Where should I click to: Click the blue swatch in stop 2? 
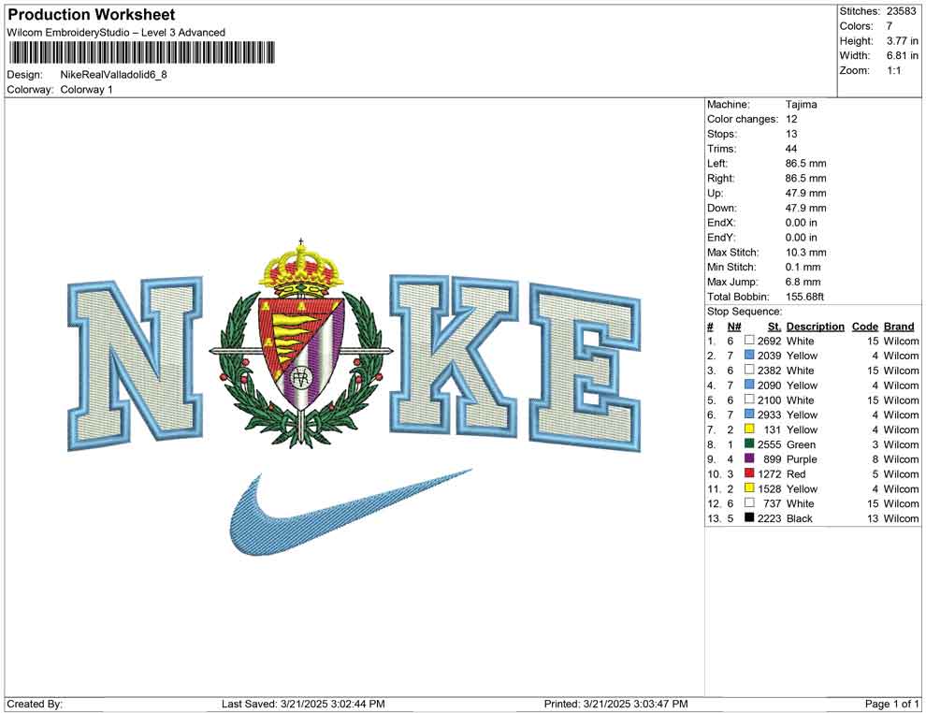pos(749,355)
